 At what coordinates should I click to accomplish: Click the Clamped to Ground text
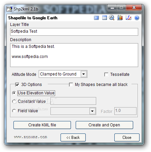pos(58,74)
